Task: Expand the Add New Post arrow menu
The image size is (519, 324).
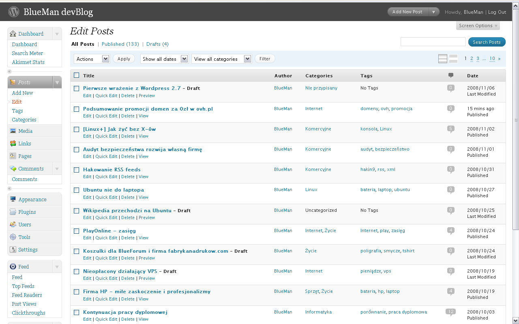Action: tap(433, 12)
